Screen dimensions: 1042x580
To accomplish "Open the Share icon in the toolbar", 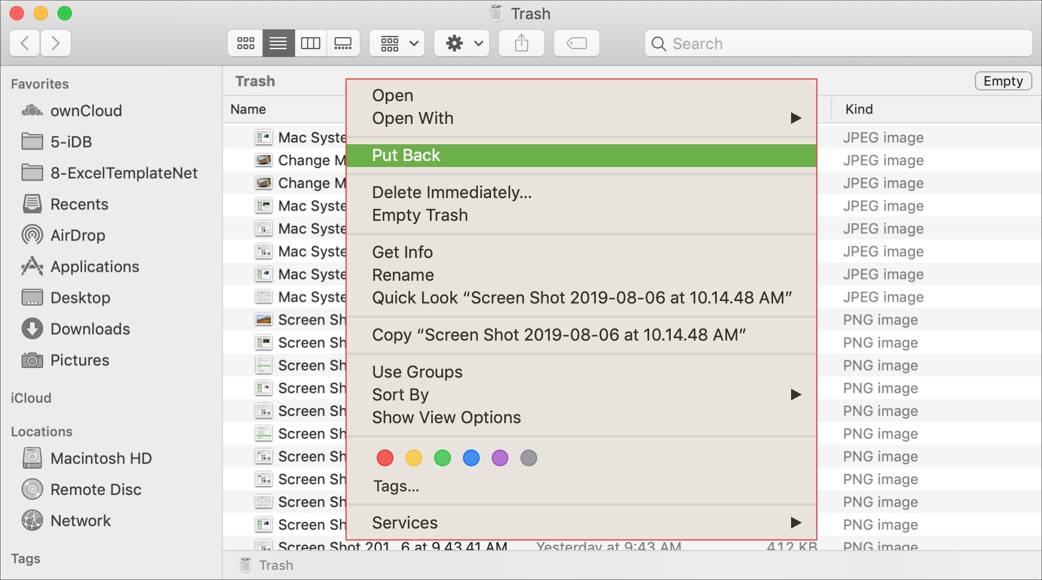I will point(521,42).
